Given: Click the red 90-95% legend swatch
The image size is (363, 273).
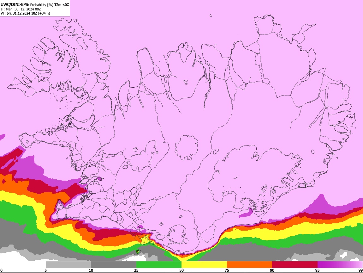Looking at the screenshot, I should (295, 265).
